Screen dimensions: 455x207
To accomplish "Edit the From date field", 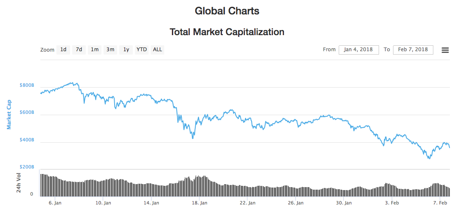I will point(359,50).
